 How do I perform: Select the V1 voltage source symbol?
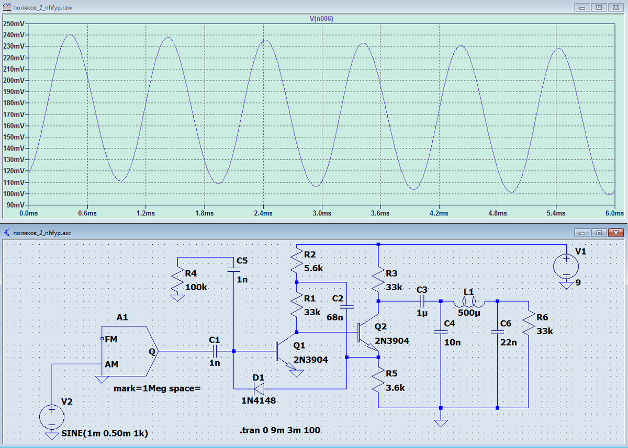pyautogui.click(x=566, y=267)
